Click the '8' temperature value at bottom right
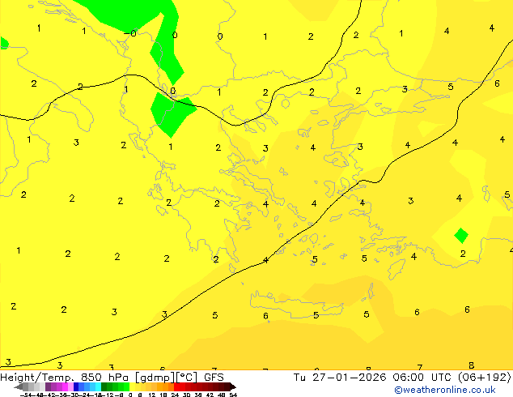The image size is (513, 397). (x=471, y=365)
